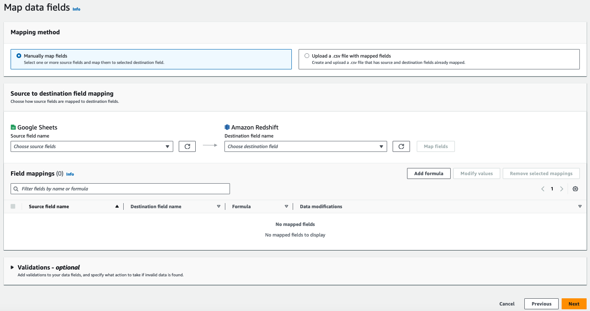
Task: Expand the Validations optional section
Action: click(x=12, y=267)
